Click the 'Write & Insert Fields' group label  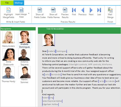pos(15,22)
